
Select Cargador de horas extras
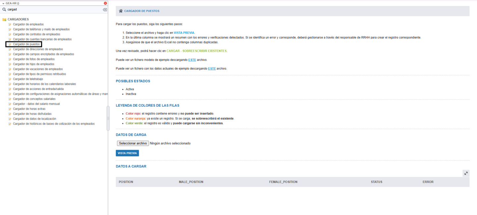29,109
